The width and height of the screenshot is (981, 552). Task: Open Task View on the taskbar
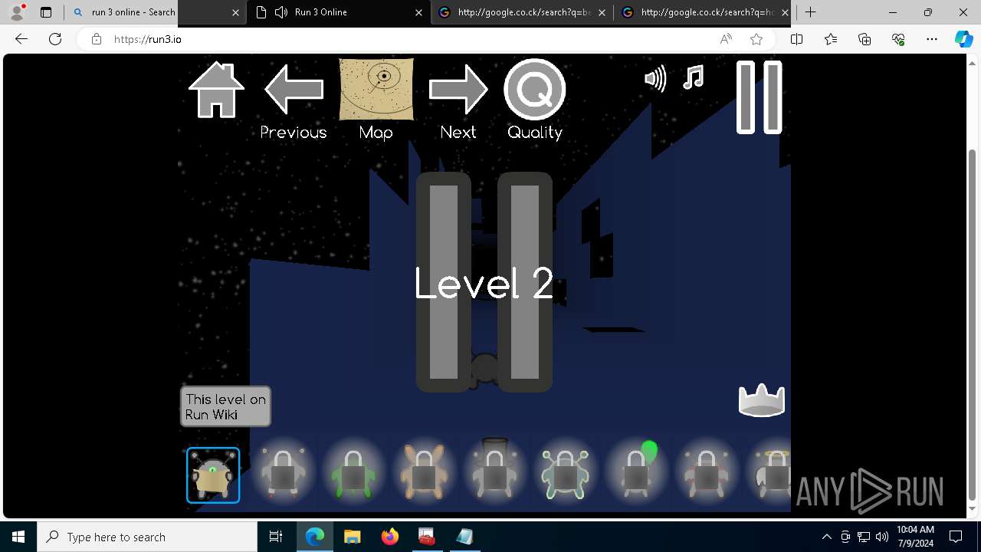(x=276, y=537)
